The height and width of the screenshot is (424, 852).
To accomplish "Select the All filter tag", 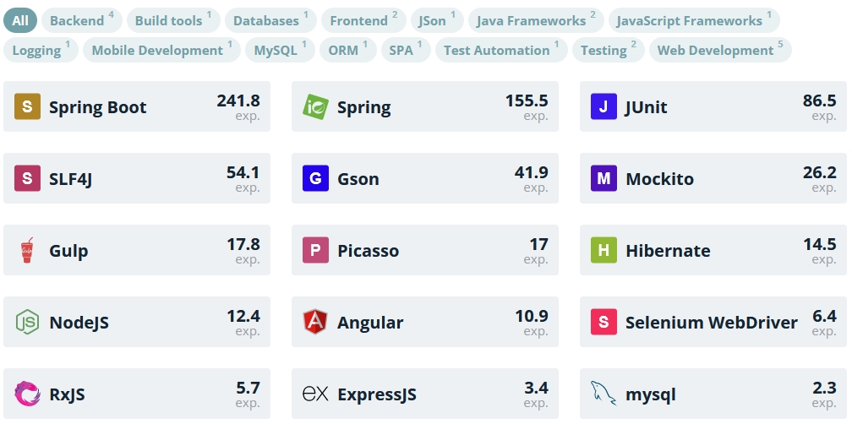I will pyautogui.click(x=20, y=20).
